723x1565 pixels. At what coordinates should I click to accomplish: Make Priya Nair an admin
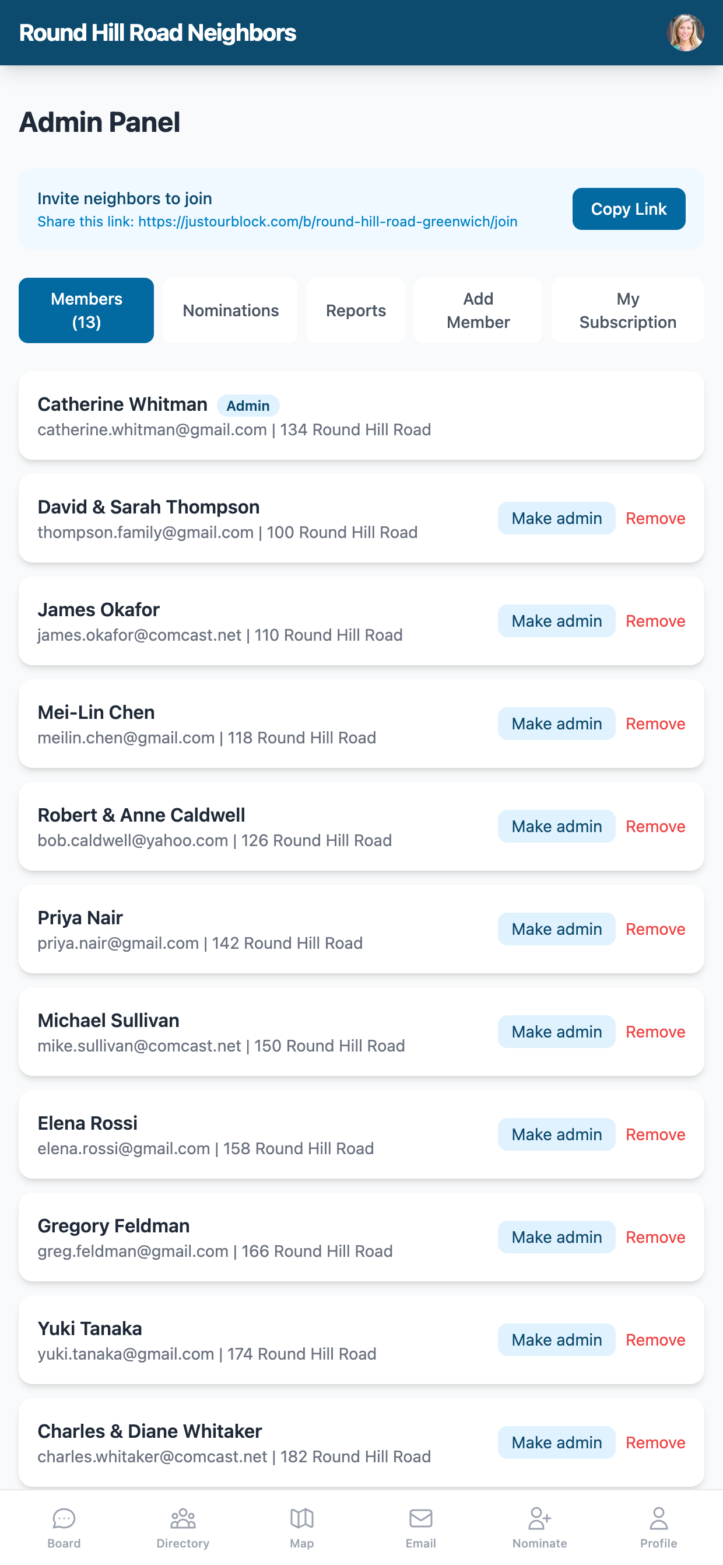pos(557,929)
